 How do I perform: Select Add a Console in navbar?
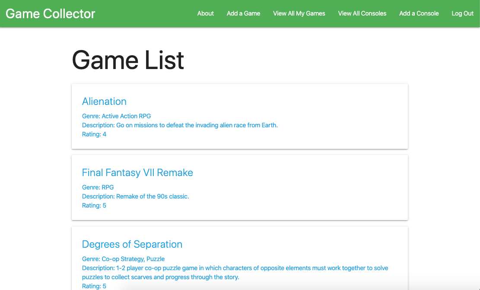coord(419,13)
